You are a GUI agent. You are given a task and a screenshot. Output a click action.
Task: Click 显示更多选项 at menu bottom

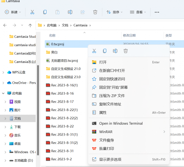[x=110, y=159]
